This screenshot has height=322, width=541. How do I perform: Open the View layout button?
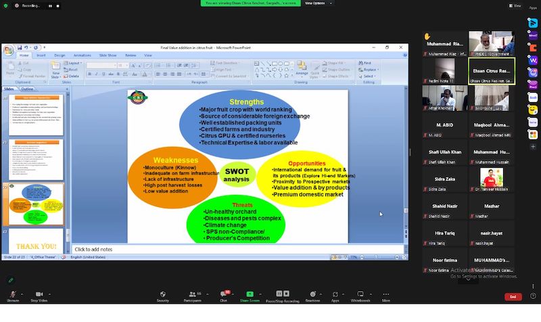pos(515,5)
